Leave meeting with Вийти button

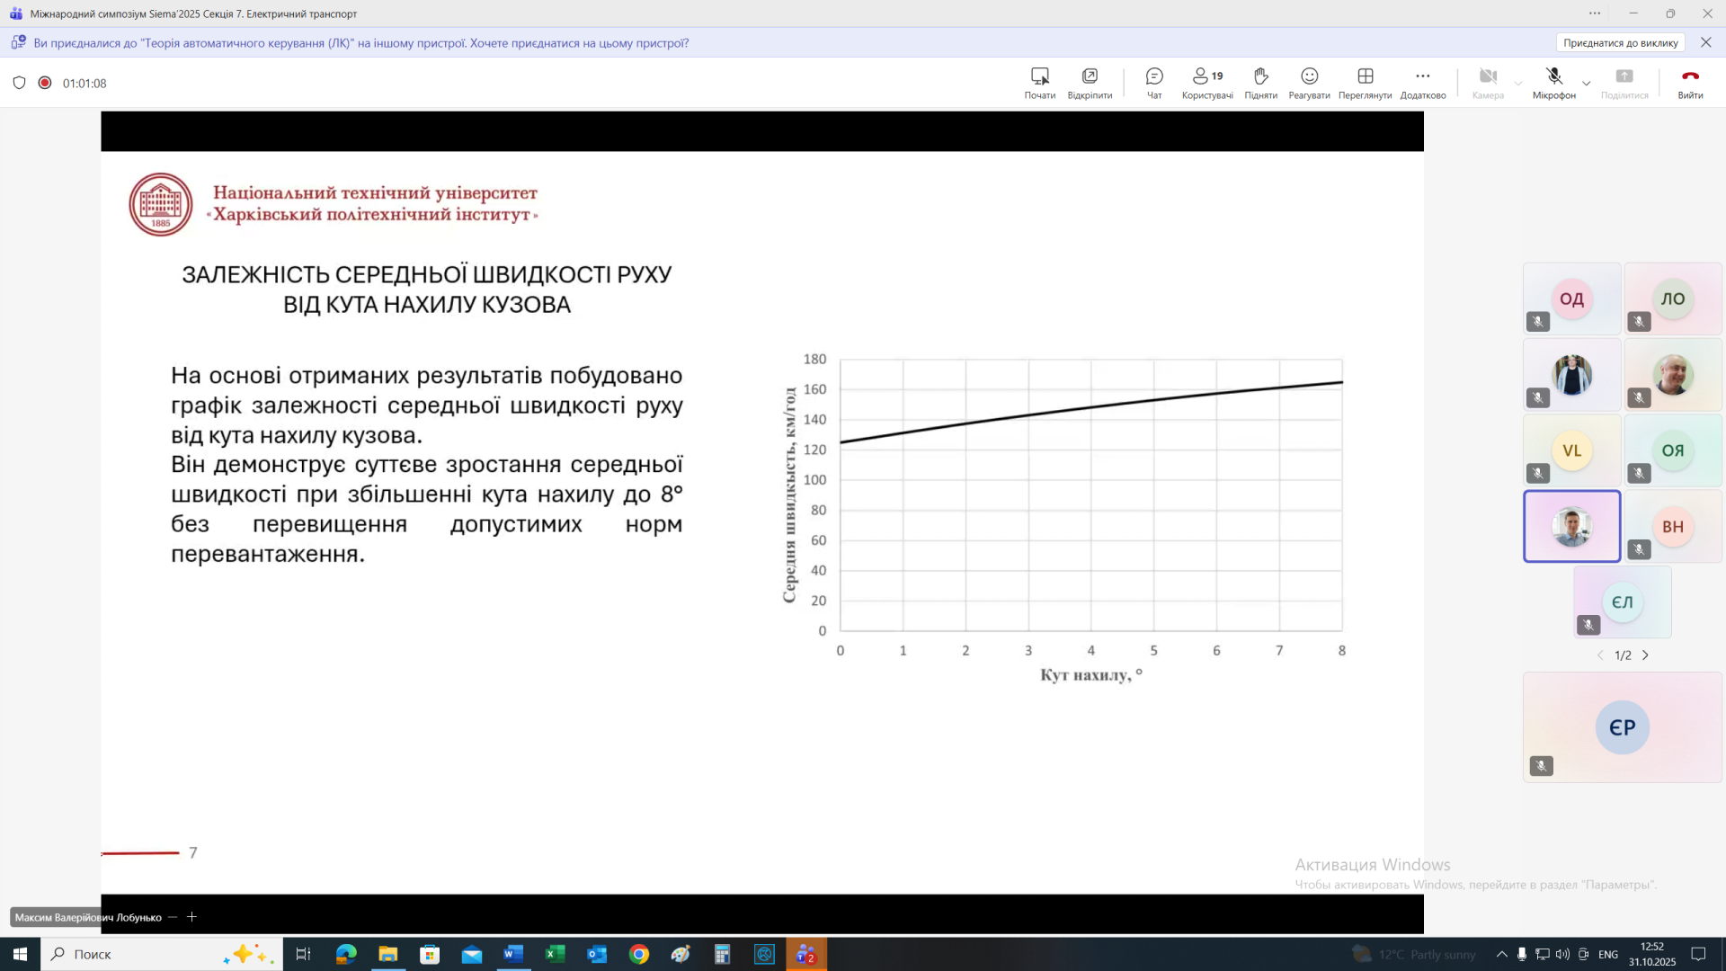(1690, 82)
